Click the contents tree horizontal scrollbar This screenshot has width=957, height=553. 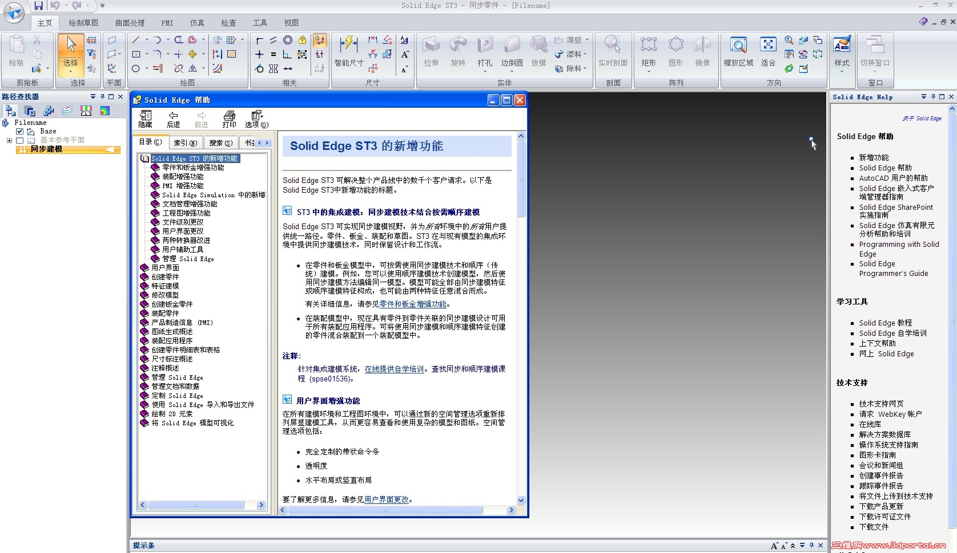click(x=196, y=505)
